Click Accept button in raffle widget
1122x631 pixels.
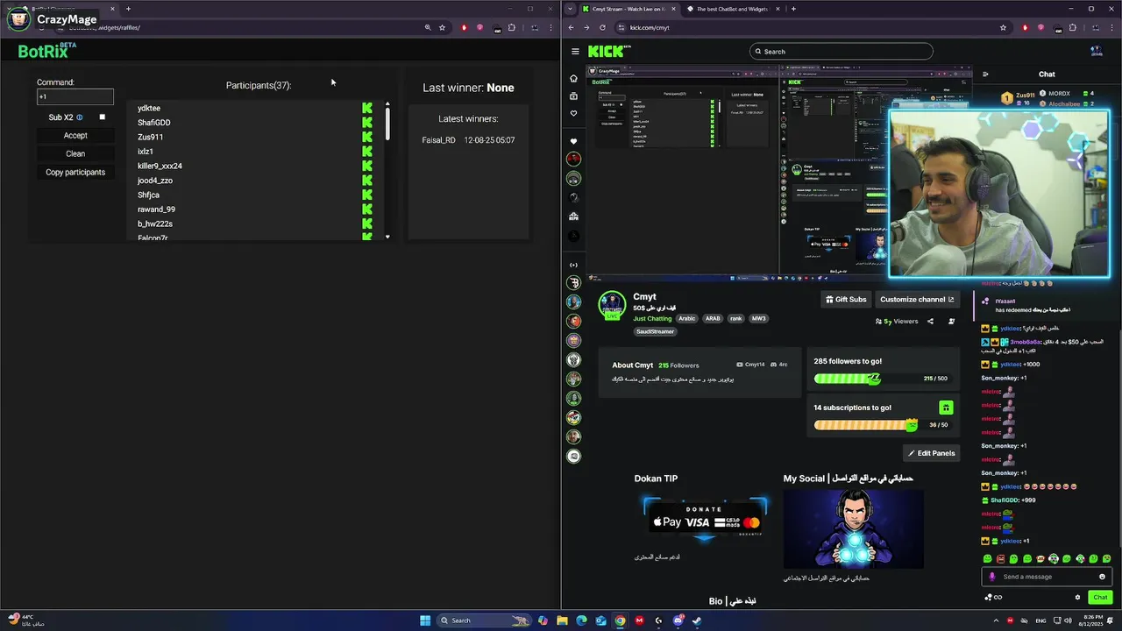pyautogui.click(x=75, y=135)
